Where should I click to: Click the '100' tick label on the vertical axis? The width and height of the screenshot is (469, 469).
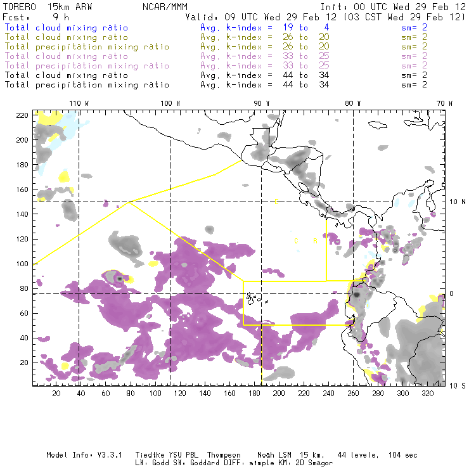click(22, 264)
